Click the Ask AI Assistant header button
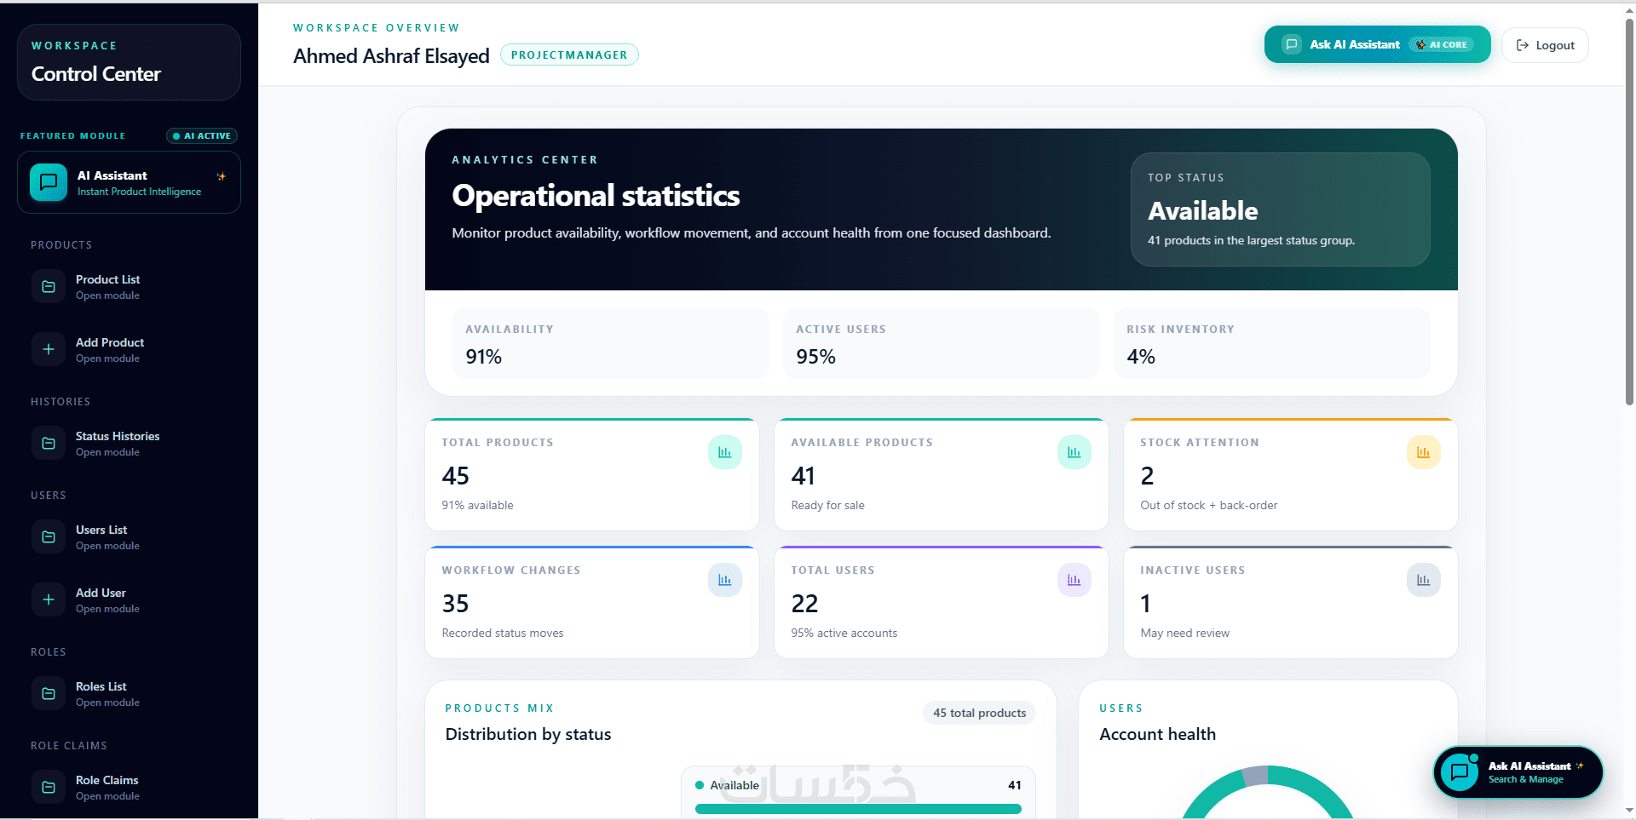The height and width of the screenshot is (820, 1636). click(1377, 44)
